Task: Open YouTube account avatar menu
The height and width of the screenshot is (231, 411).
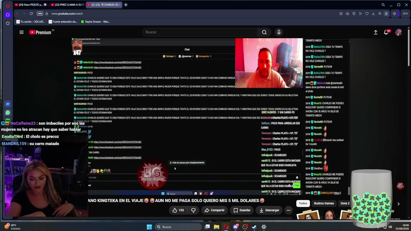Action: (x=398, y=32)
